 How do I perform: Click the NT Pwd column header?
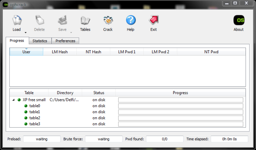pyautogui.click(x=211, y=52)
